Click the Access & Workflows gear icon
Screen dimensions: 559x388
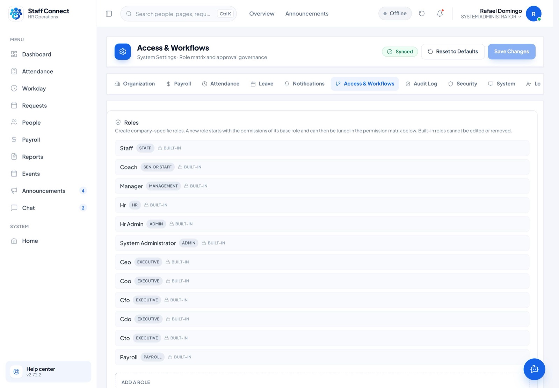click(123, 52)
